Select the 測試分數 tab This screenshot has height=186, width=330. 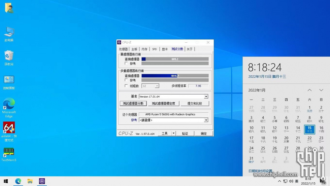tap(177, 49)
